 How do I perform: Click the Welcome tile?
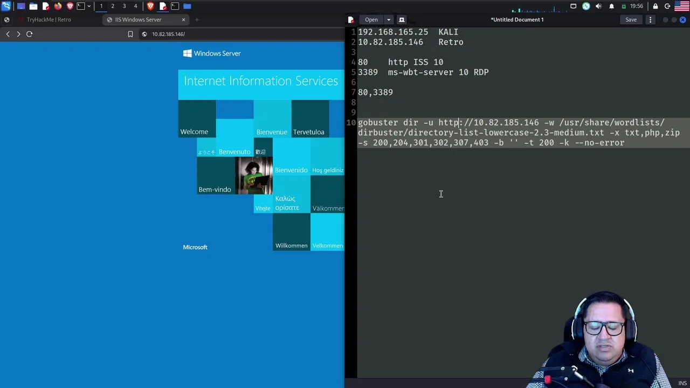[197, 119]
